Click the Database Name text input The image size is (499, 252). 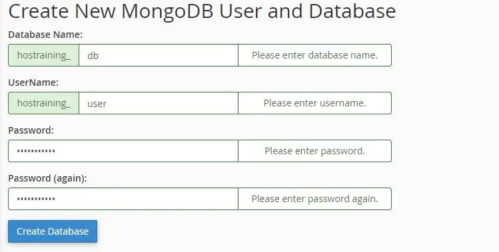159,55
